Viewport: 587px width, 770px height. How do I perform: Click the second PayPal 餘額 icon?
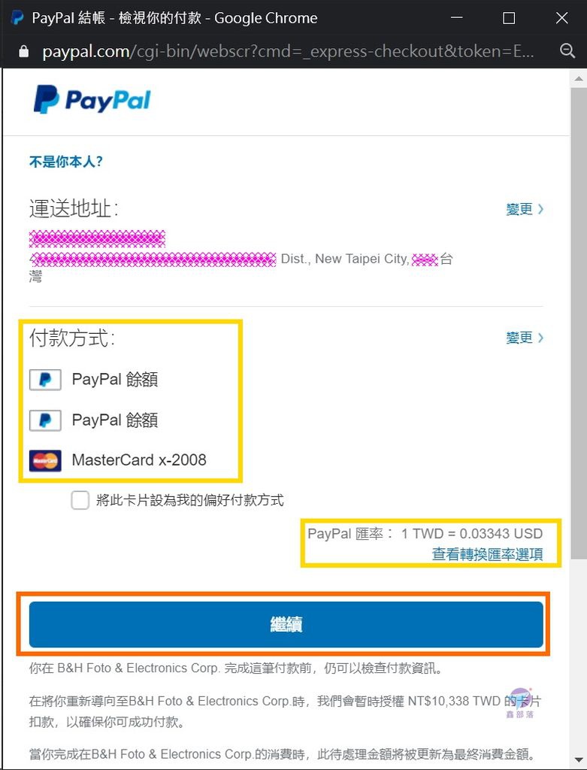[45, 420]
